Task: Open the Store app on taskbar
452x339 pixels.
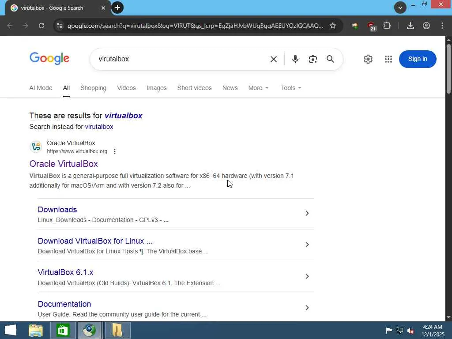Action: [63, 330]
